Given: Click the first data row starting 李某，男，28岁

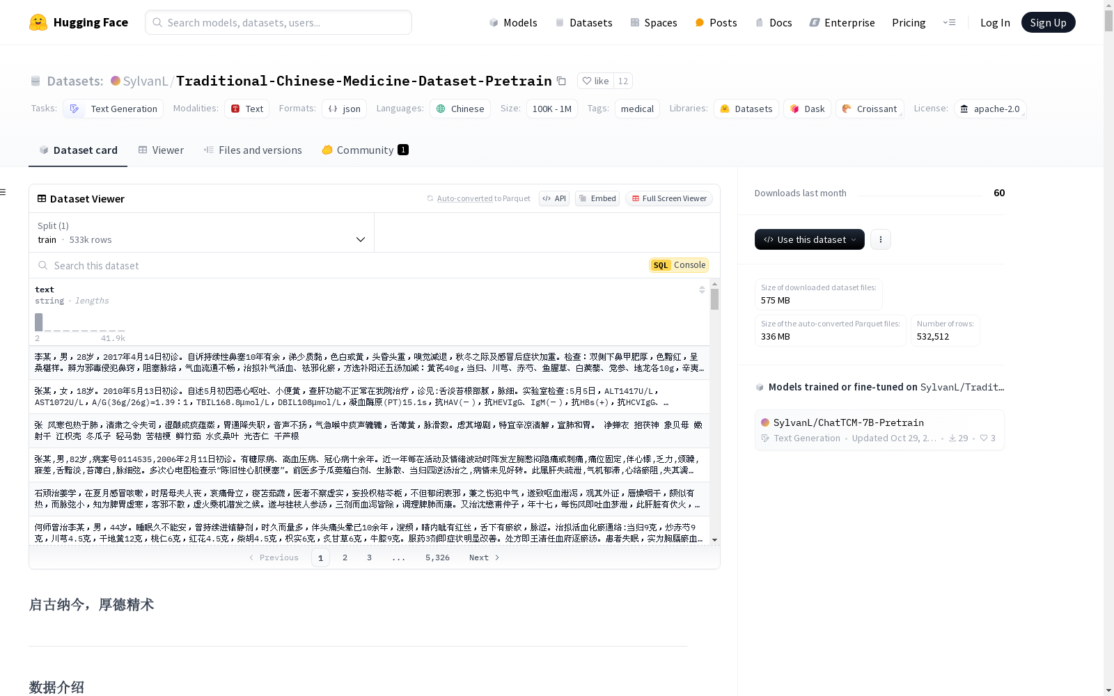Looking at the screenshot, I should tap(369, 363).
